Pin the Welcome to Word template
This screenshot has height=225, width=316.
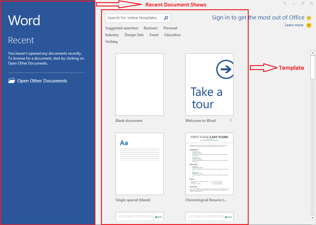(x=230, y=120)
